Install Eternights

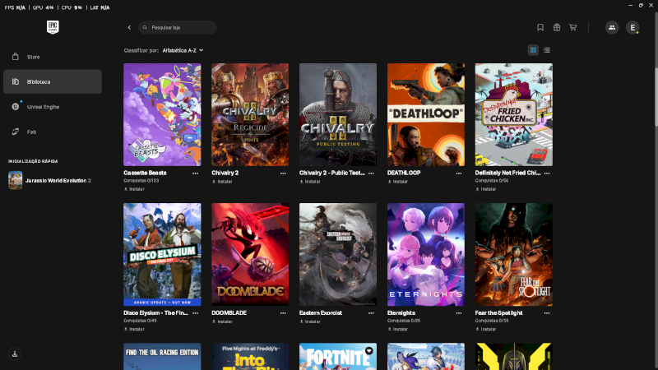pyautogui.click(x=398, y=330)
